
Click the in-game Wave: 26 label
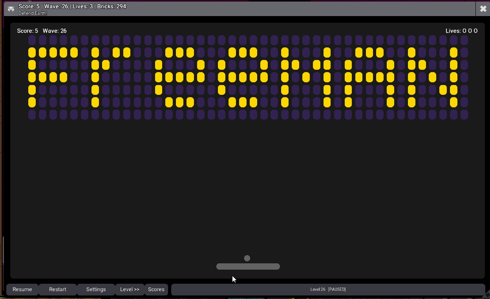tap(55, 31)
